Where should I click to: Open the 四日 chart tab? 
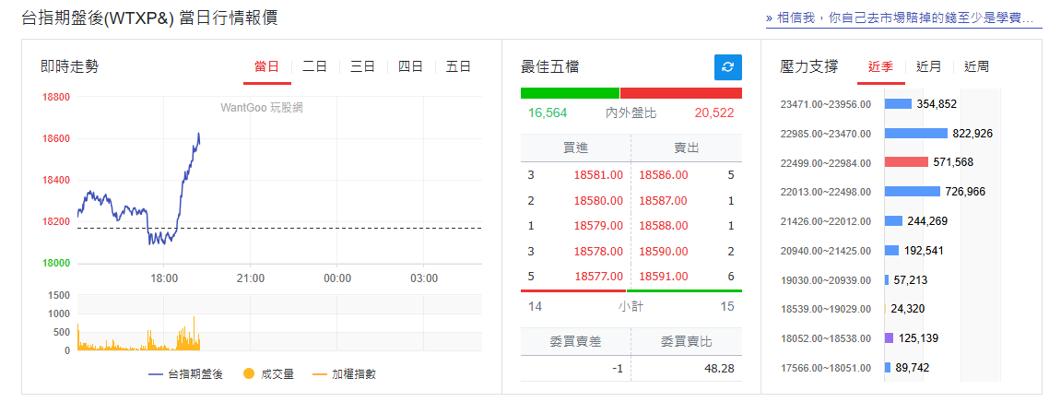coord(410,67)
